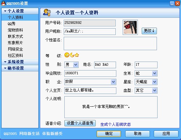The width and height of the screenshot is (181, 140).
Task: Click the star level icon
Action: pyautogui.click(x=77, y=55)
